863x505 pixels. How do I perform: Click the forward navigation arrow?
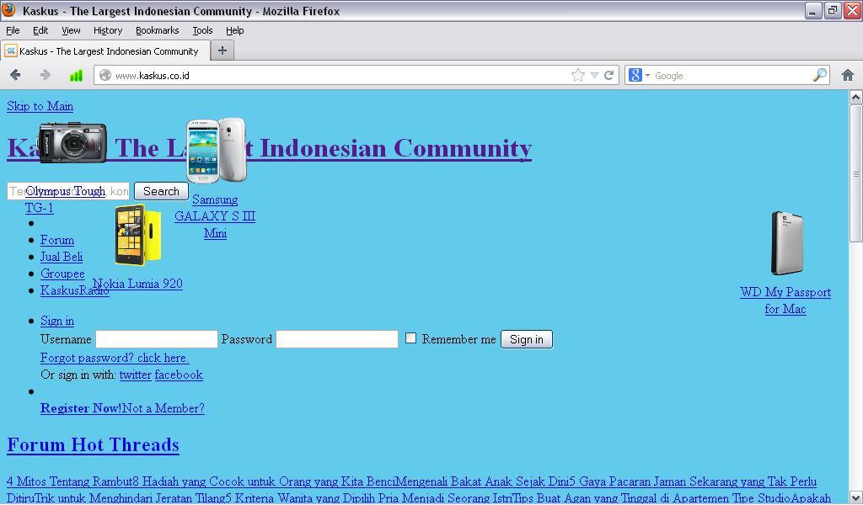tap(46, 75)
